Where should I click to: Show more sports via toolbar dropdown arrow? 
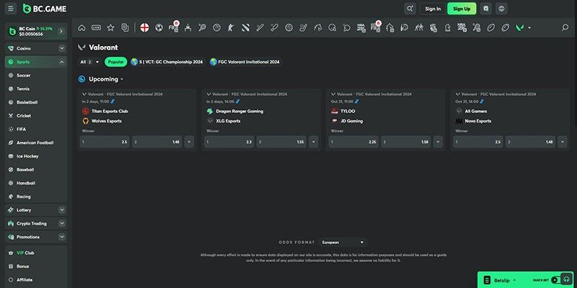click(529, 28)
